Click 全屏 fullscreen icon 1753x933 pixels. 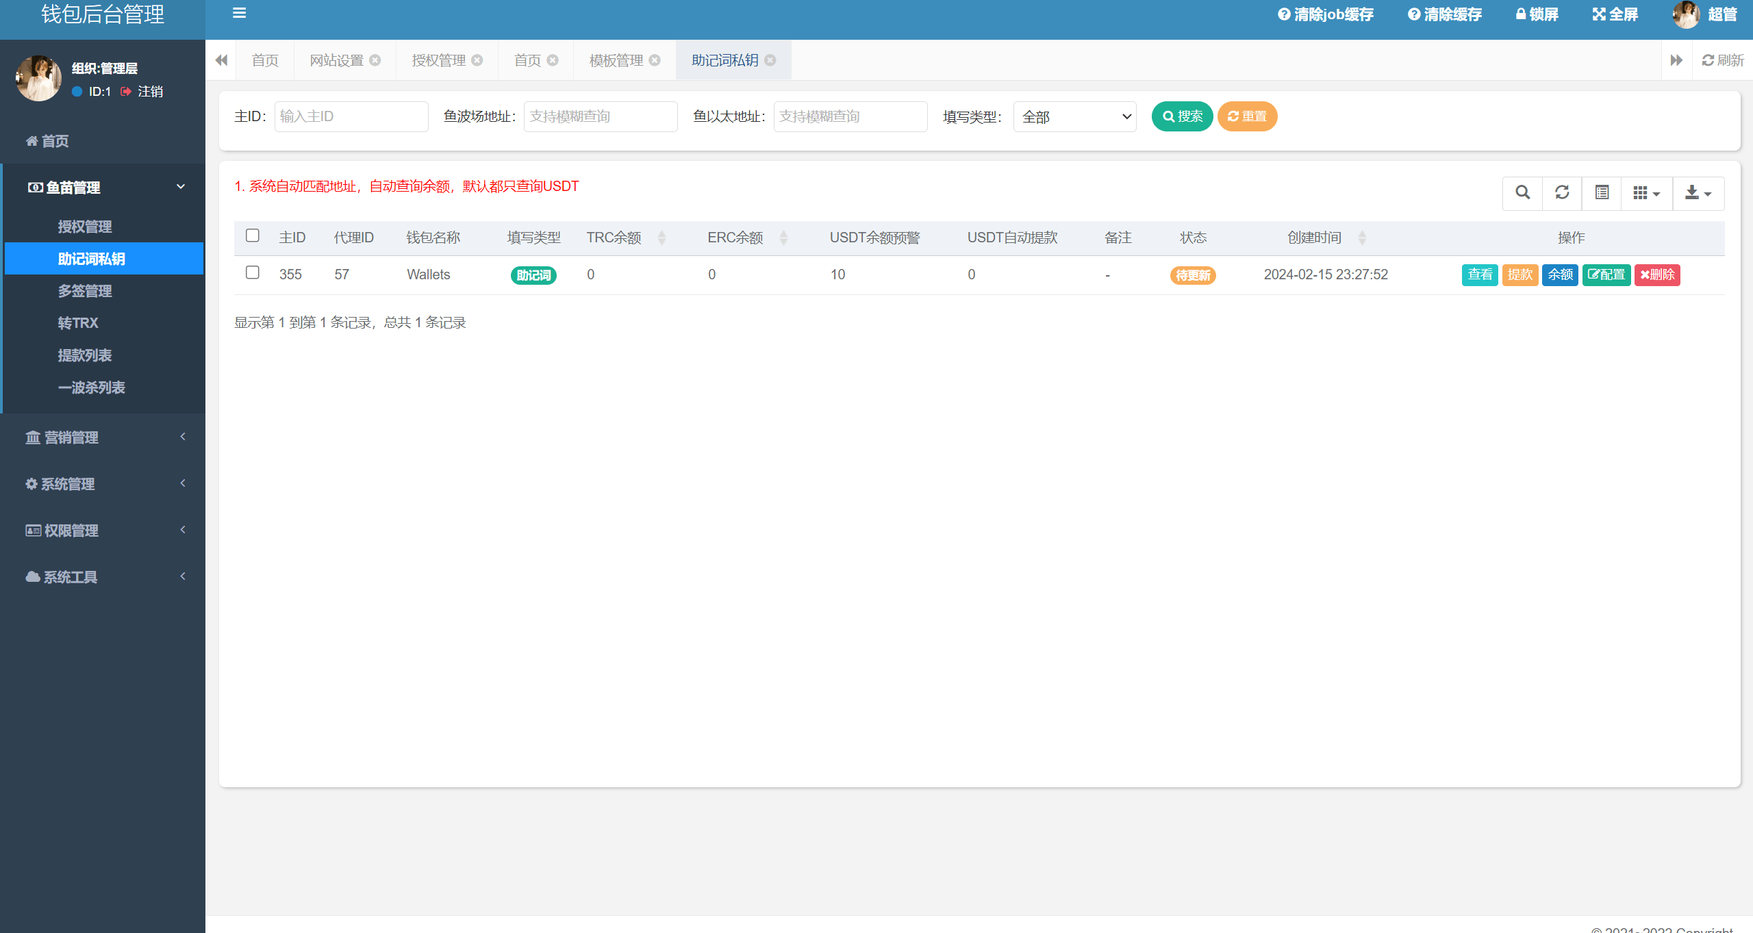[1599, 14]
